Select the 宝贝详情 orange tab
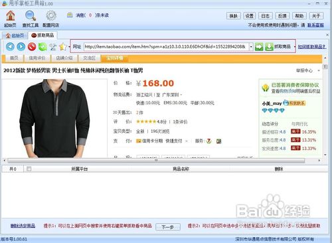This screenshot has height=243, width=332. [115, 58]
